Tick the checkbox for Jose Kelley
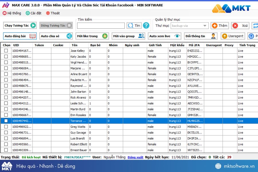 [x=6, y=51]
